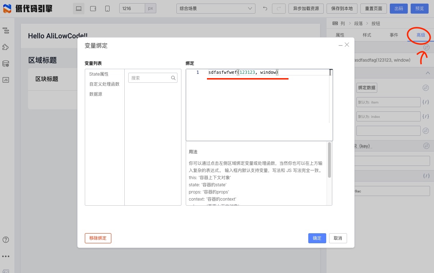The width and height of the screenshot is (434, 273).
Task: Click the usage text scrollbar
Action: (329, 160)
